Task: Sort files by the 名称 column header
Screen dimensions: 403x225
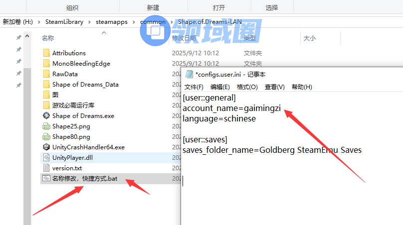Action: (48, 38)
